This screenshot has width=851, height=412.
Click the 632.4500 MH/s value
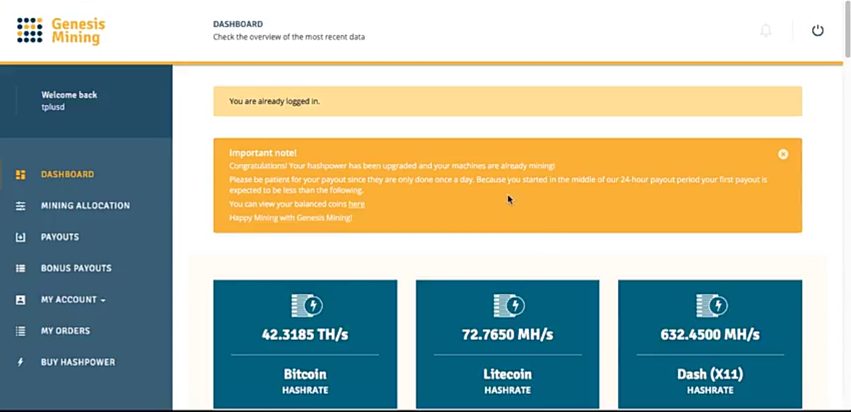710,335
